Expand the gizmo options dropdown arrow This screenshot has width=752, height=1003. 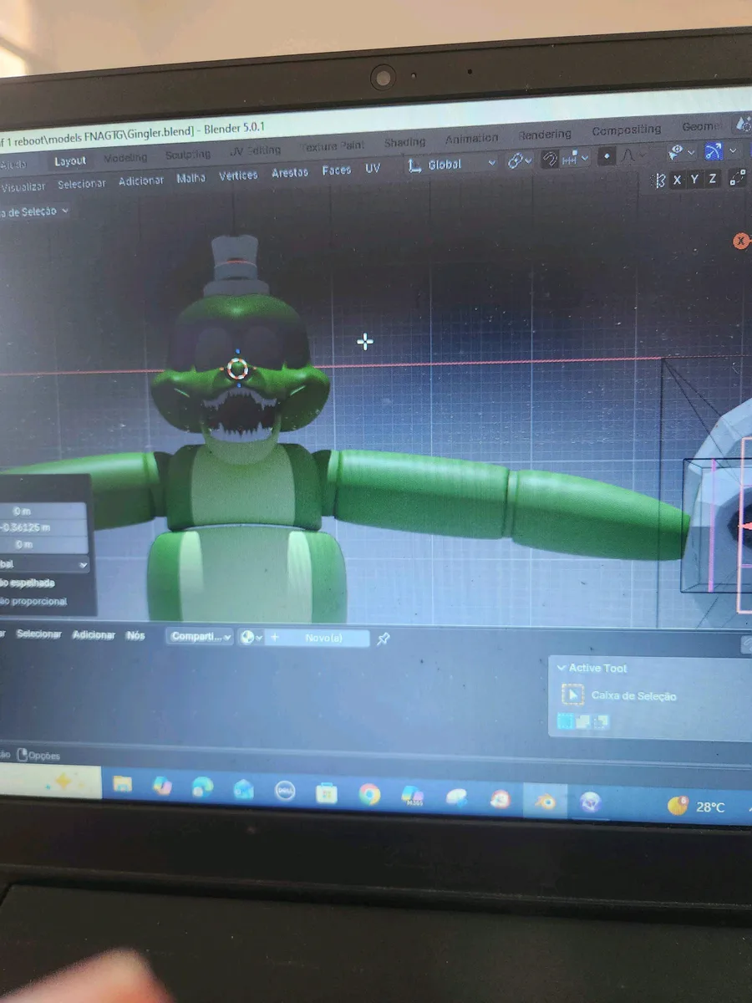point(733,150)
